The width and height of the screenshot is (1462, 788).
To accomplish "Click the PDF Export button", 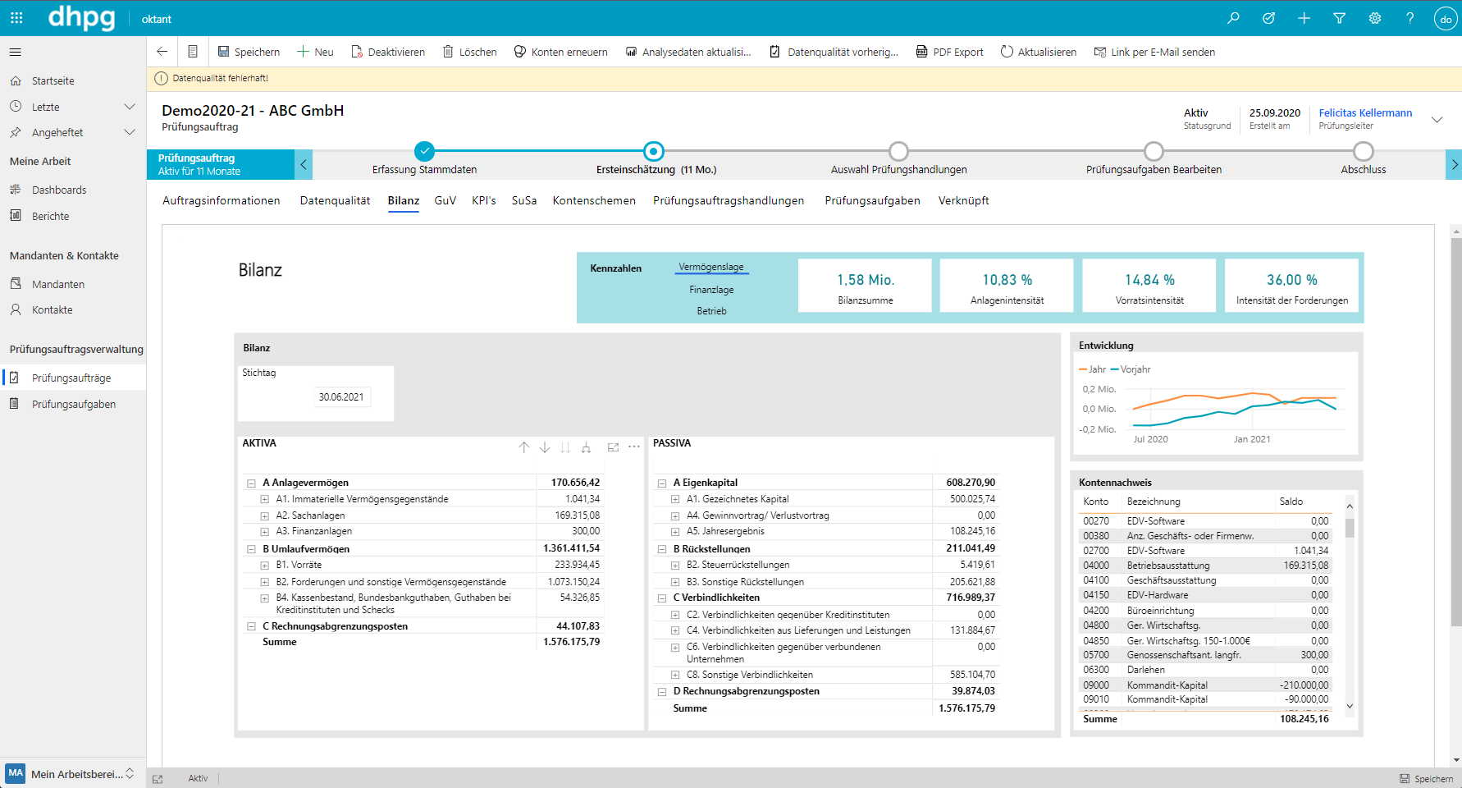I will tap(949, 52).
